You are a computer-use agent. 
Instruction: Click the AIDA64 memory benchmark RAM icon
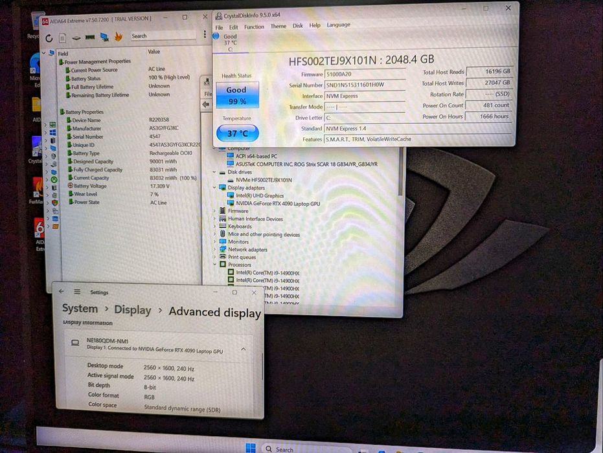90,38
